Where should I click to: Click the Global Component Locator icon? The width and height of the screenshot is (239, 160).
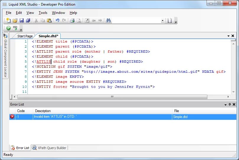5,36
